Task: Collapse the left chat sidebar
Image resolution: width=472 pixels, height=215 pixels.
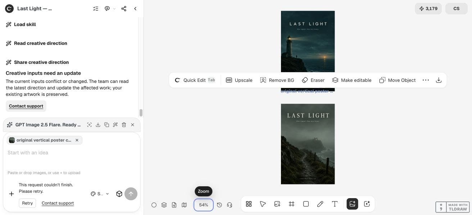Action: tap(135, 9)
